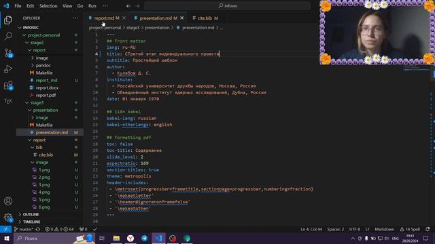Screen dimensions: 435x244
Task: Open Source Control view with 22 badge
Action: [x=8, y=53]
